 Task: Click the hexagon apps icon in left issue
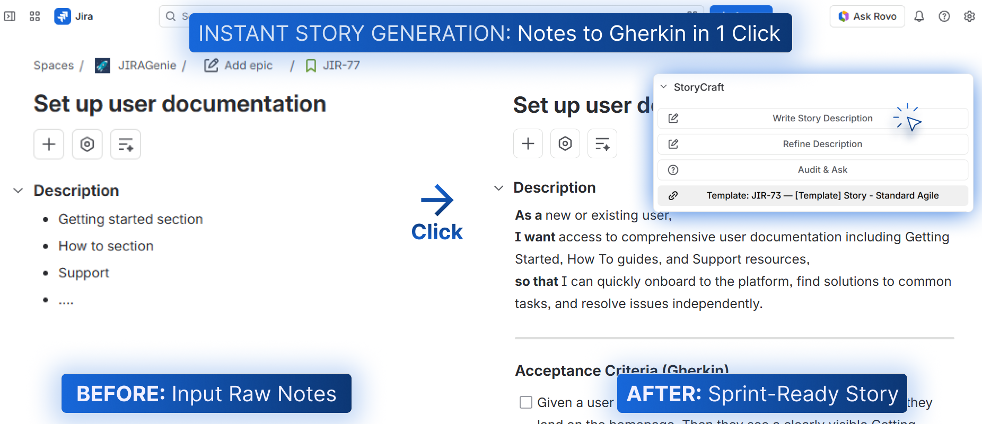pyautogui.click(x=87, y=144)
